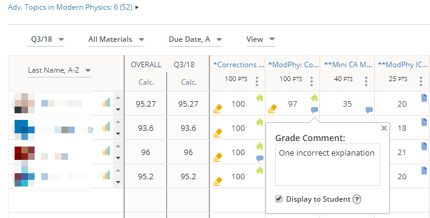Viewport: 430px width, 218px height.
Task: Click up arrow in the 96 student row
Action: pos(118,146)
